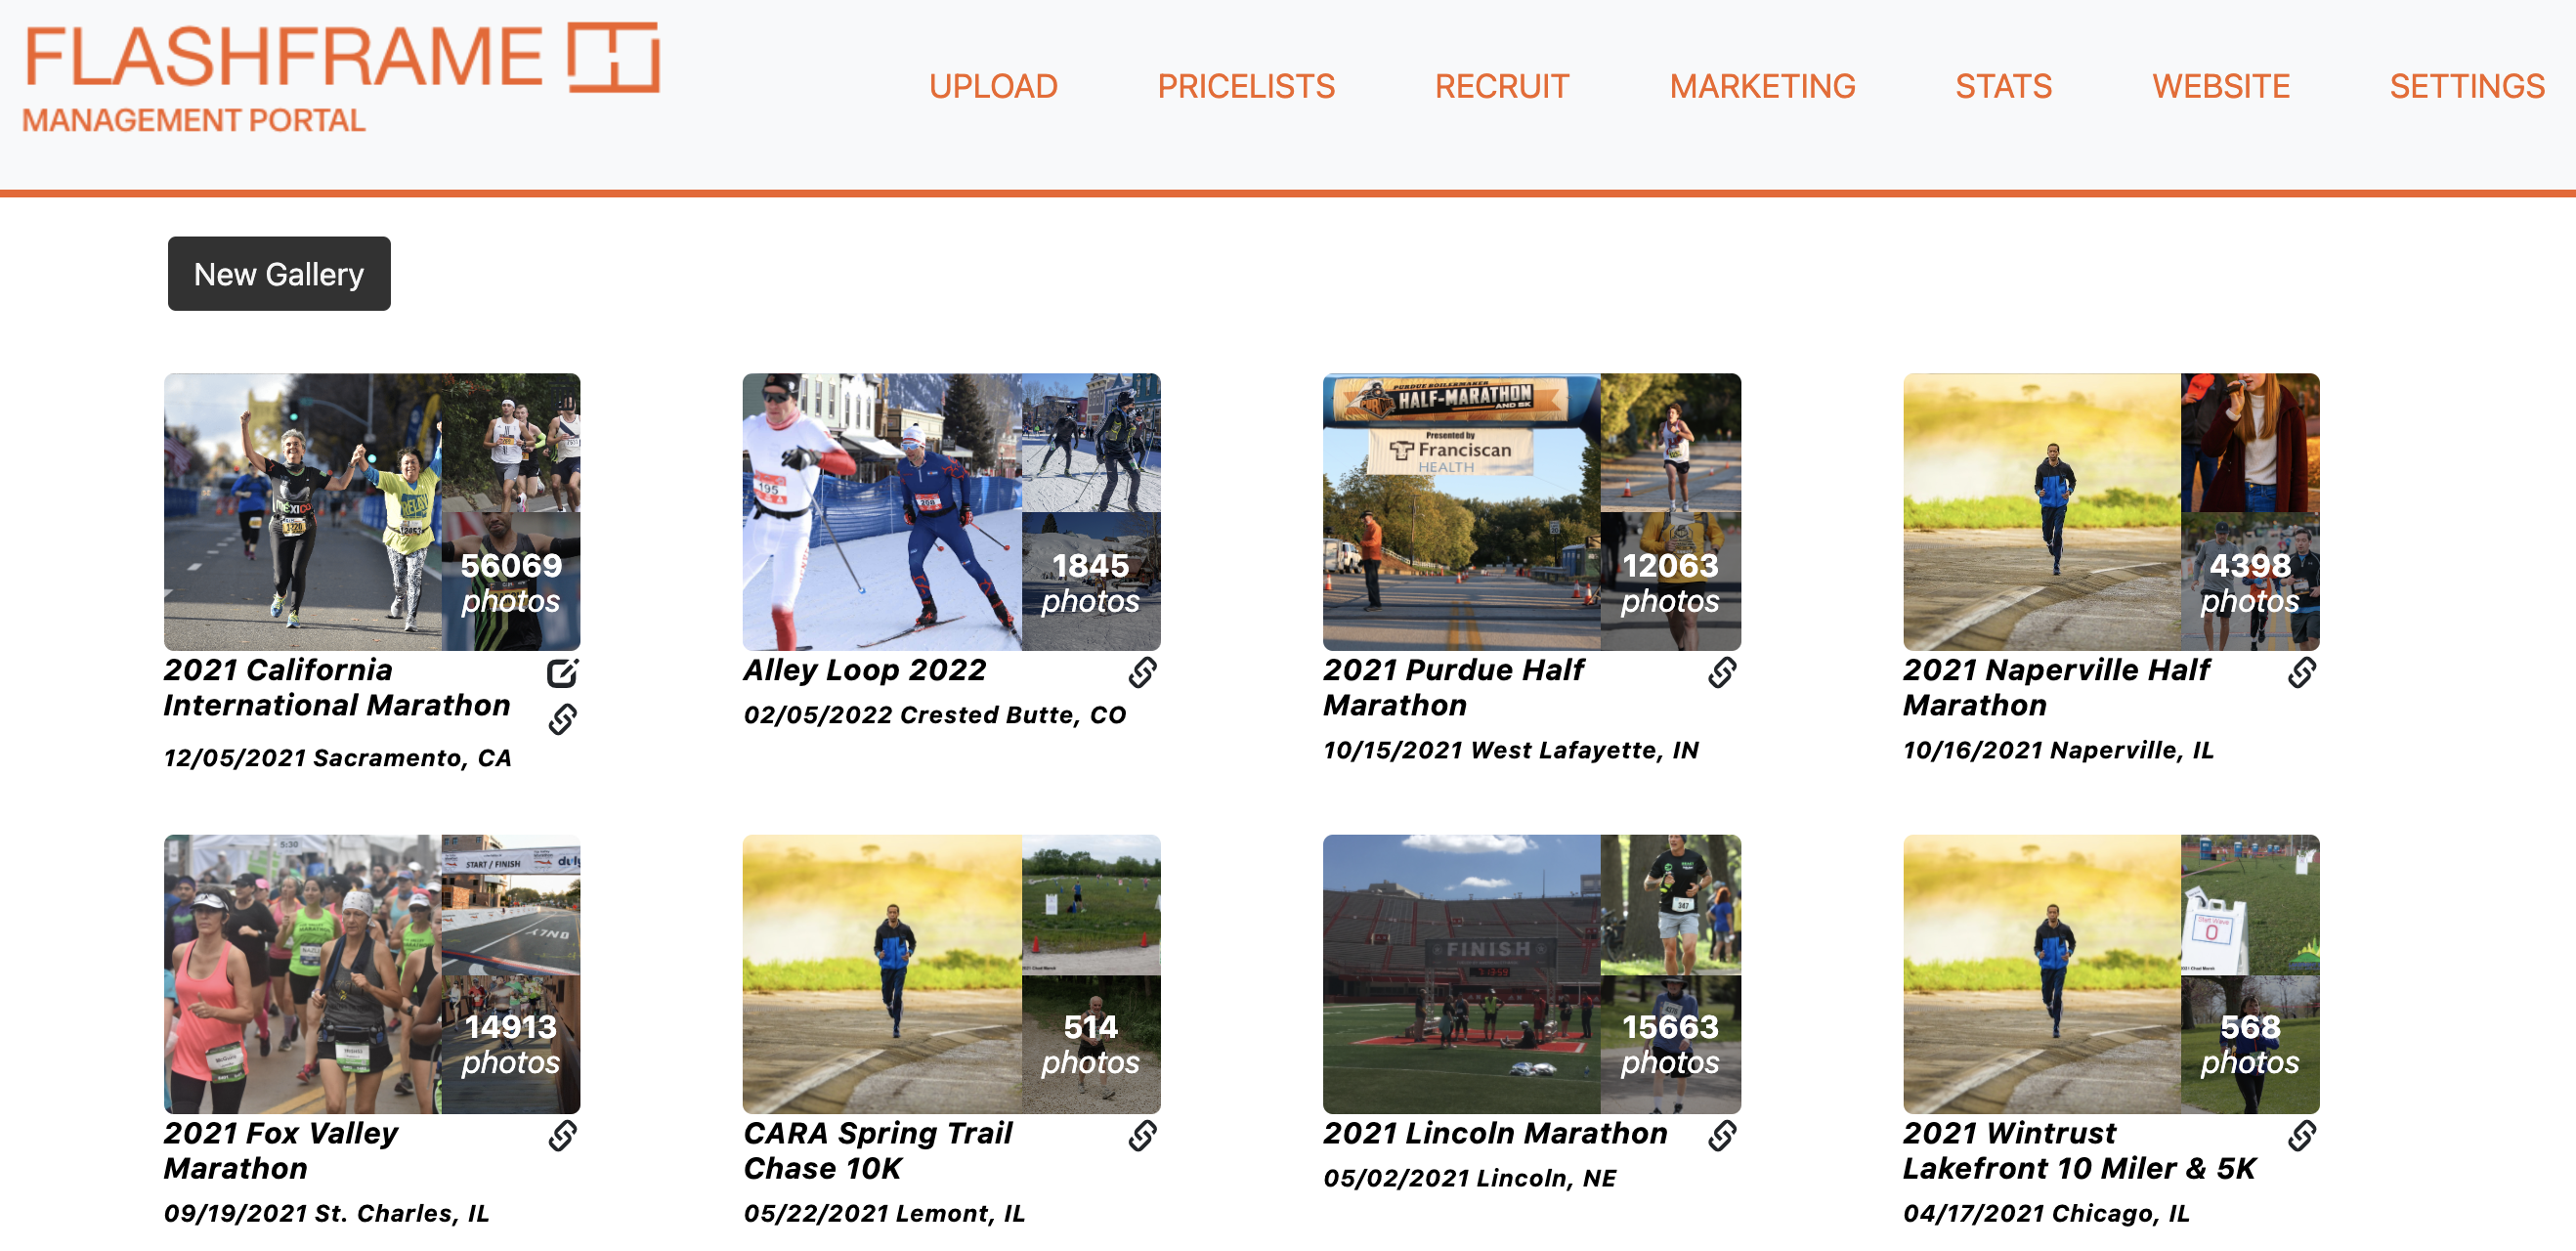Open the Settings menu item
The height and width of the screenshot is (1251, 2576).
pyautogui.click(x=2466, y=87)
